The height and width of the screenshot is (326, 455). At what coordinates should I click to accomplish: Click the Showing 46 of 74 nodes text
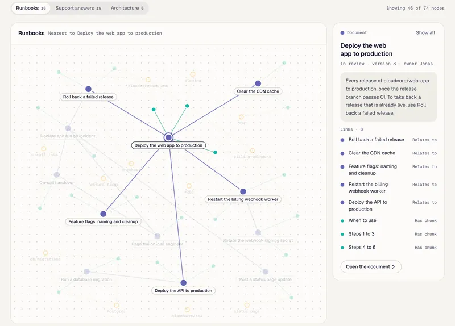click(415, 8)
